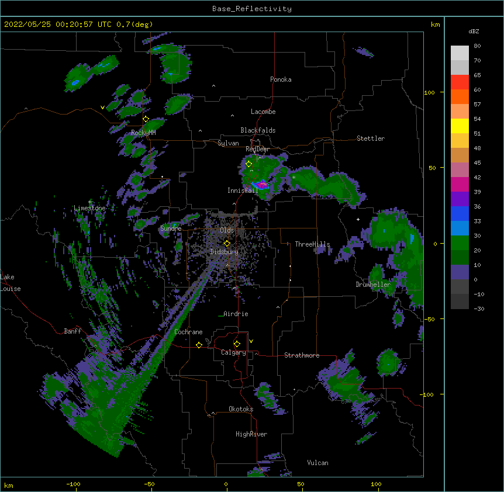Click the yellow diamond marker below Cochrane
This screenshot has height=492, width=504.
click(199, 345)
